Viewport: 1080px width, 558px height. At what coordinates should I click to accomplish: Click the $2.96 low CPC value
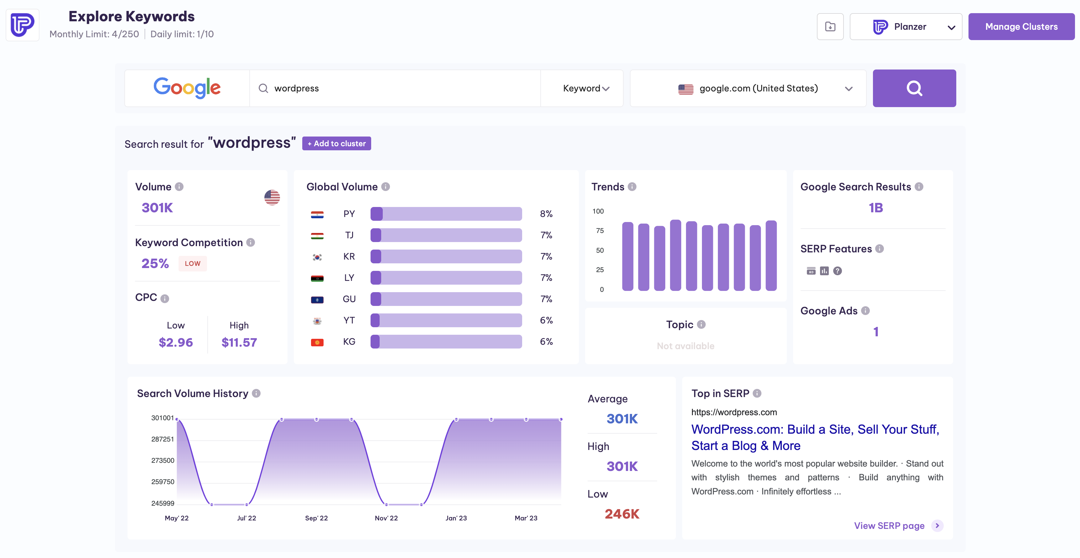tap(176, 343)
